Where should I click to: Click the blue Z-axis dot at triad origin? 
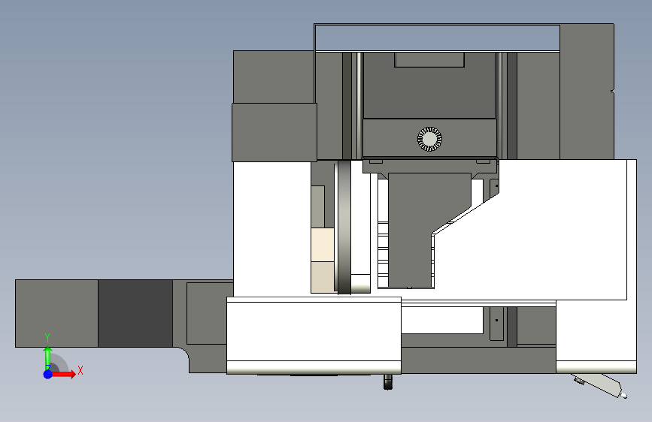[48, 374]
